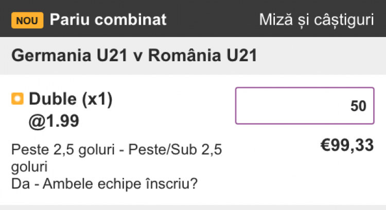The height and width of the screenshot is (210, 386).
Task: Click the "Da" selection text
Action: (x=19, y=183)
